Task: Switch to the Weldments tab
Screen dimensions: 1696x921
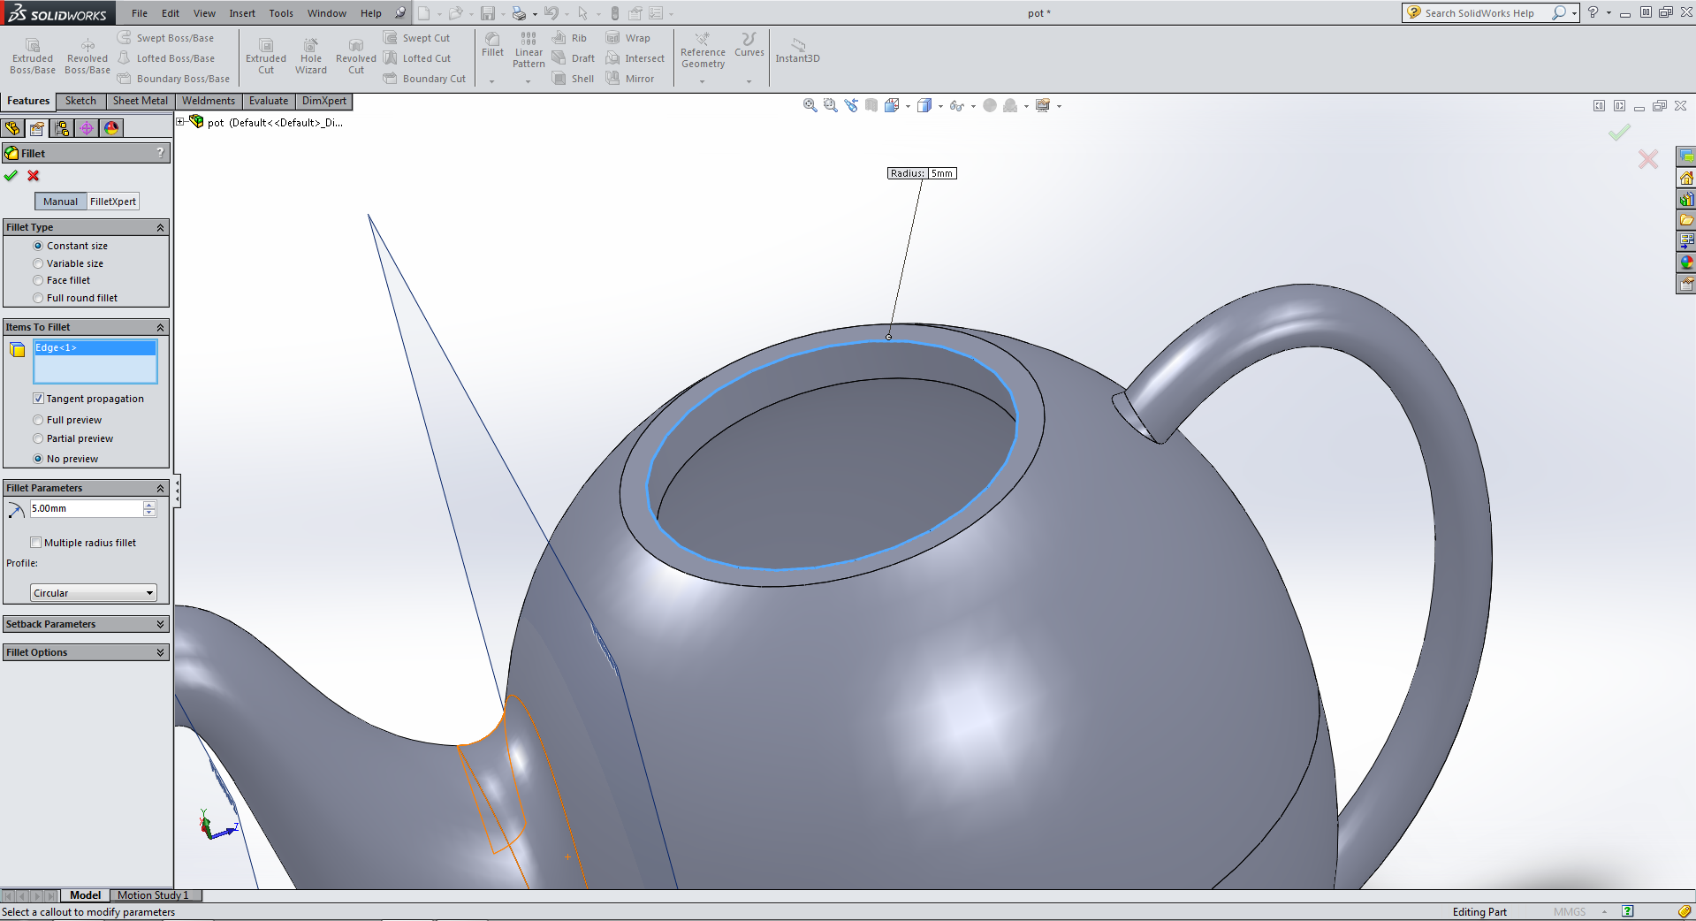Action: [x=209, y=101]
